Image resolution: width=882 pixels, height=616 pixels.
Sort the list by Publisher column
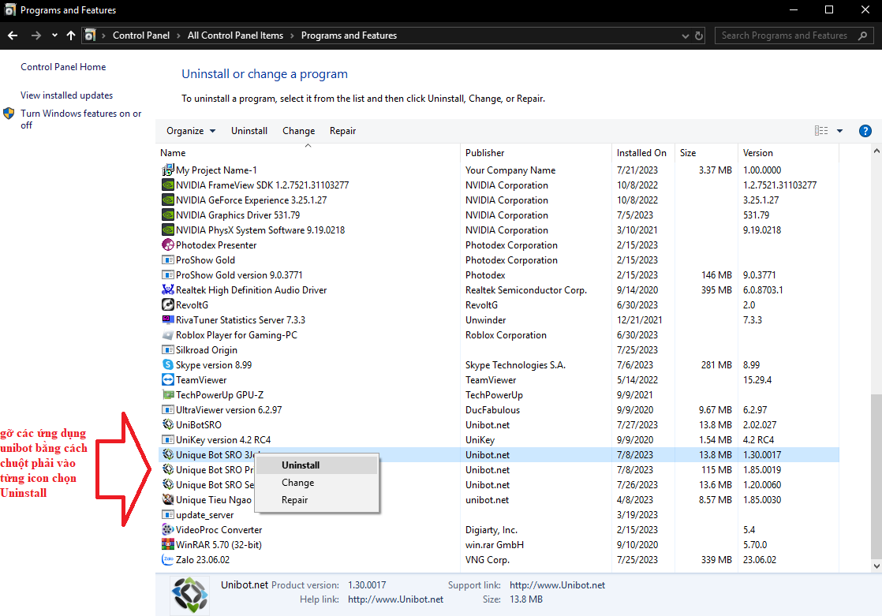click(x=536, y=153)
